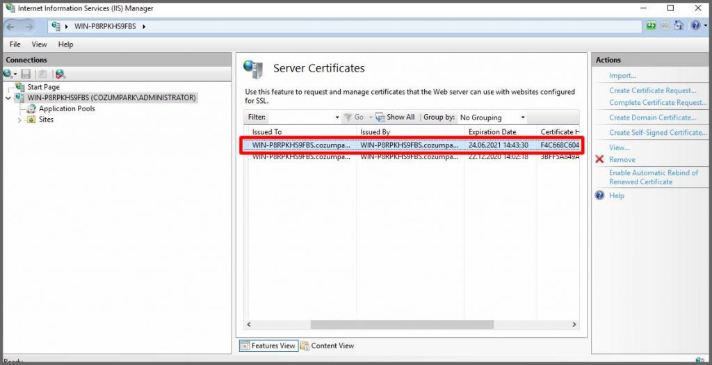The width and height of the screenshot is (712, 365).
Task: Click the IIS Manager title bar icon
Action: pos(10,8)
